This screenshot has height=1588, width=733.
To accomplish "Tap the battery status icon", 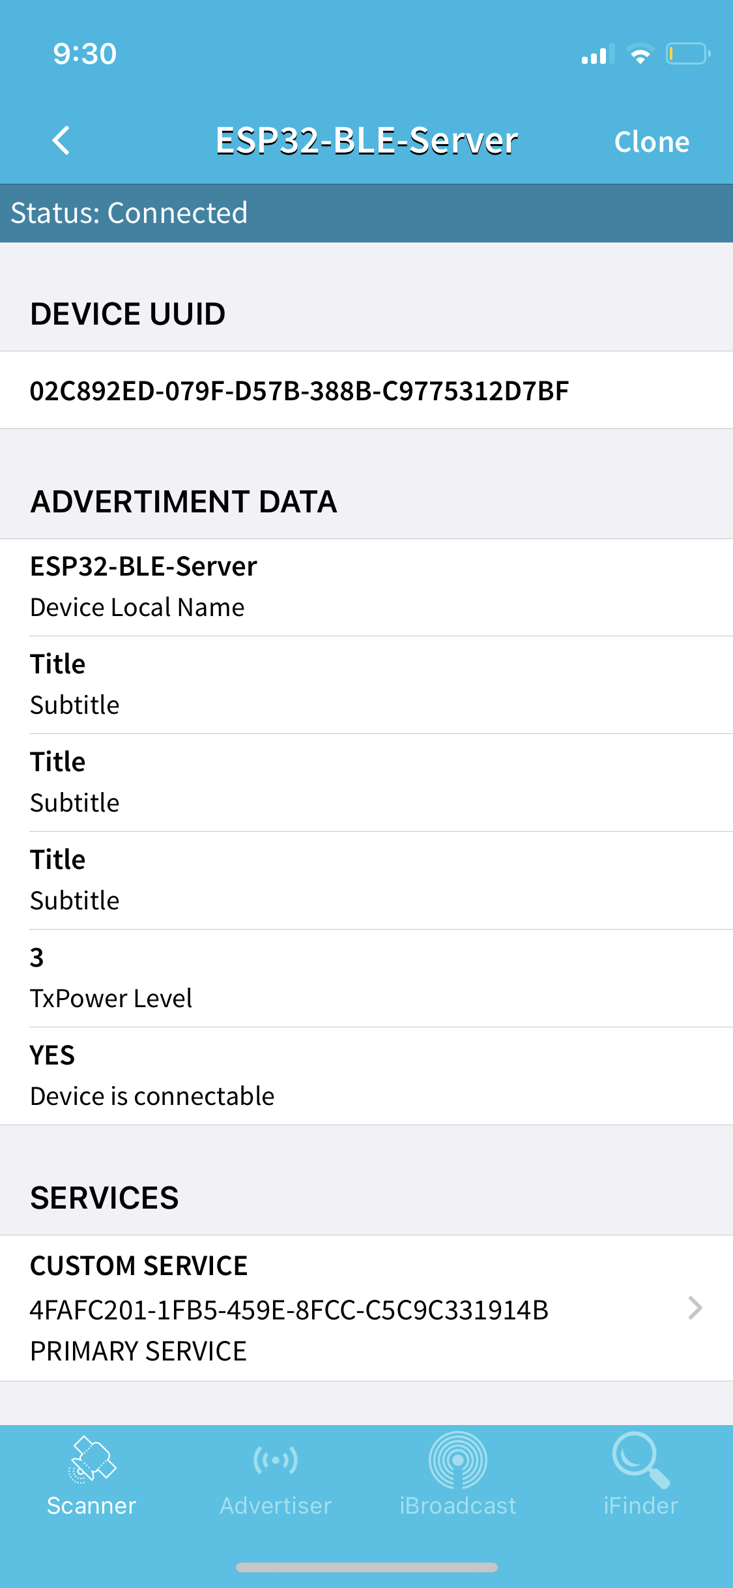I will pos(687,54).
